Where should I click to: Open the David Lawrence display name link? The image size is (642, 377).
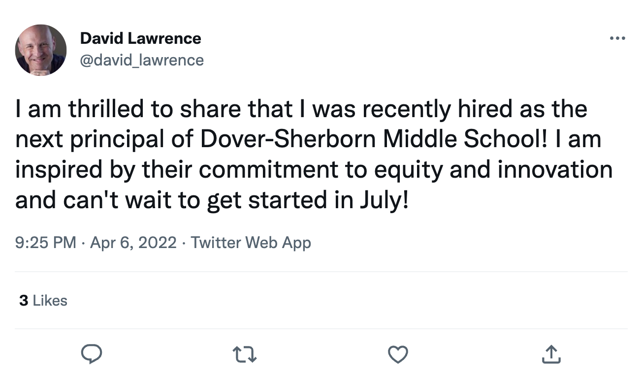pyautogui.click(x=140, y=38)
